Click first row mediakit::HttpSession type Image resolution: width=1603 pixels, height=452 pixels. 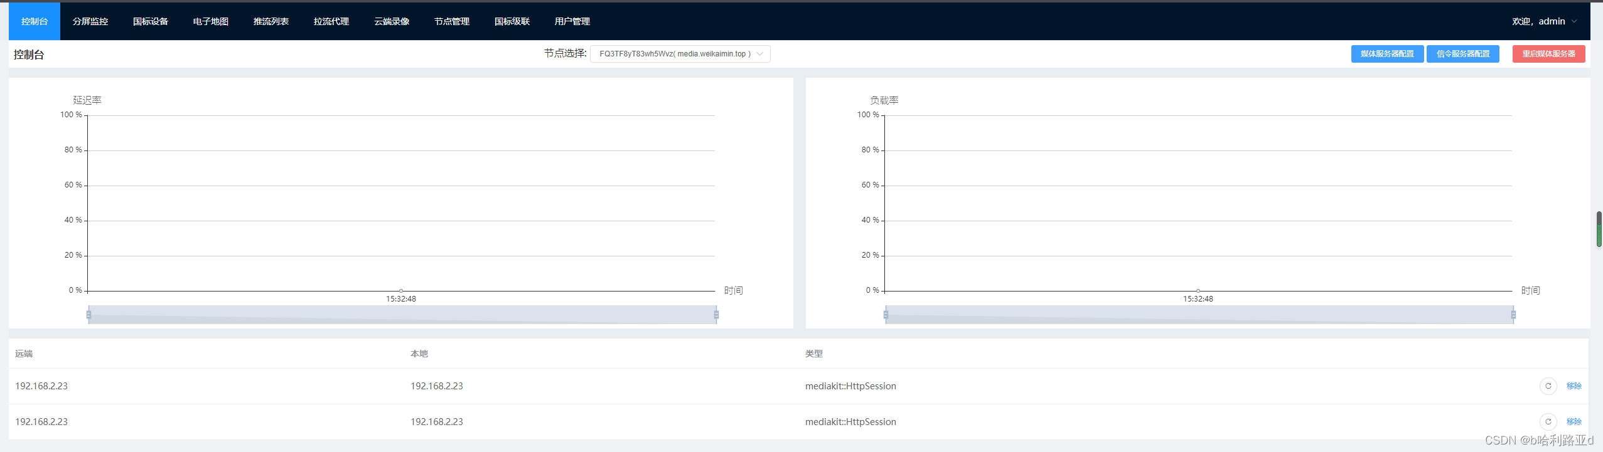[850, 386]
